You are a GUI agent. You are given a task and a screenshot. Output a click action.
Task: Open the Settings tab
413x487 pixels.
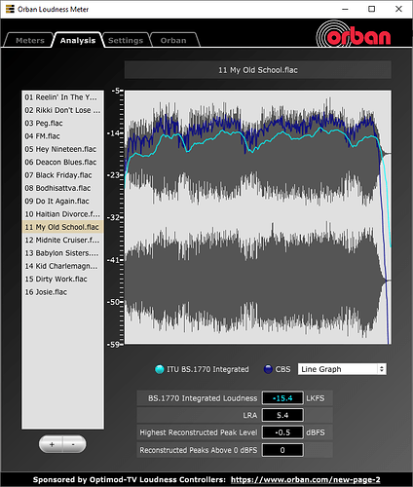[x=126, y=40]
